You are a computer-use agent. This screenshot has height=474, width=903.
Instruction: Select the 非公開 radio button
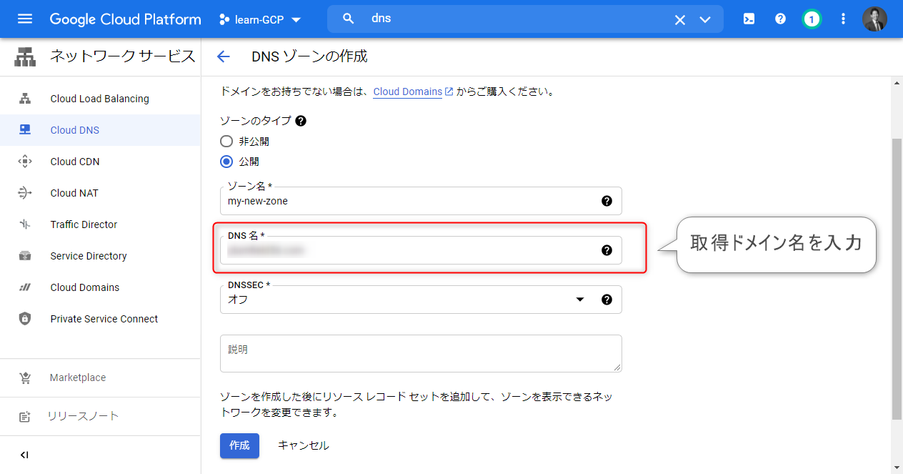click(x=226, y=142)
